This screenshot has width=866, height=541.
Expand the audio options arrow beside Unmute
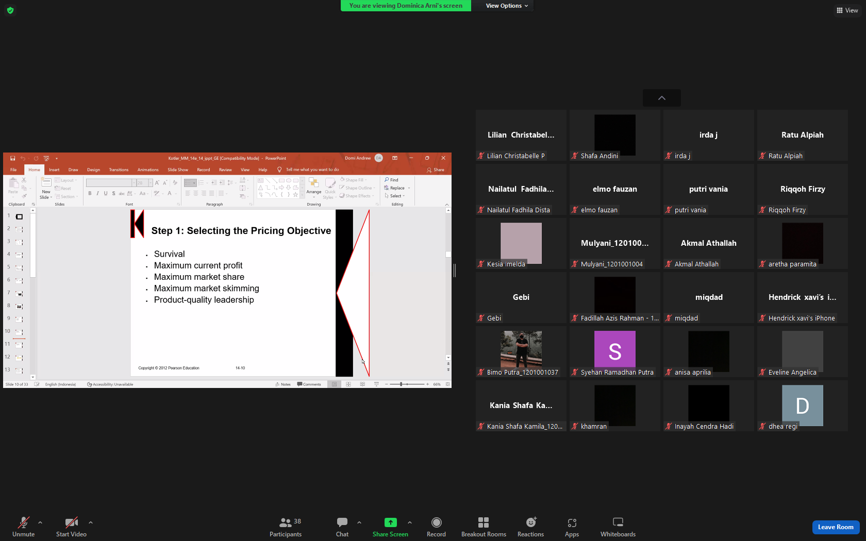40,522
